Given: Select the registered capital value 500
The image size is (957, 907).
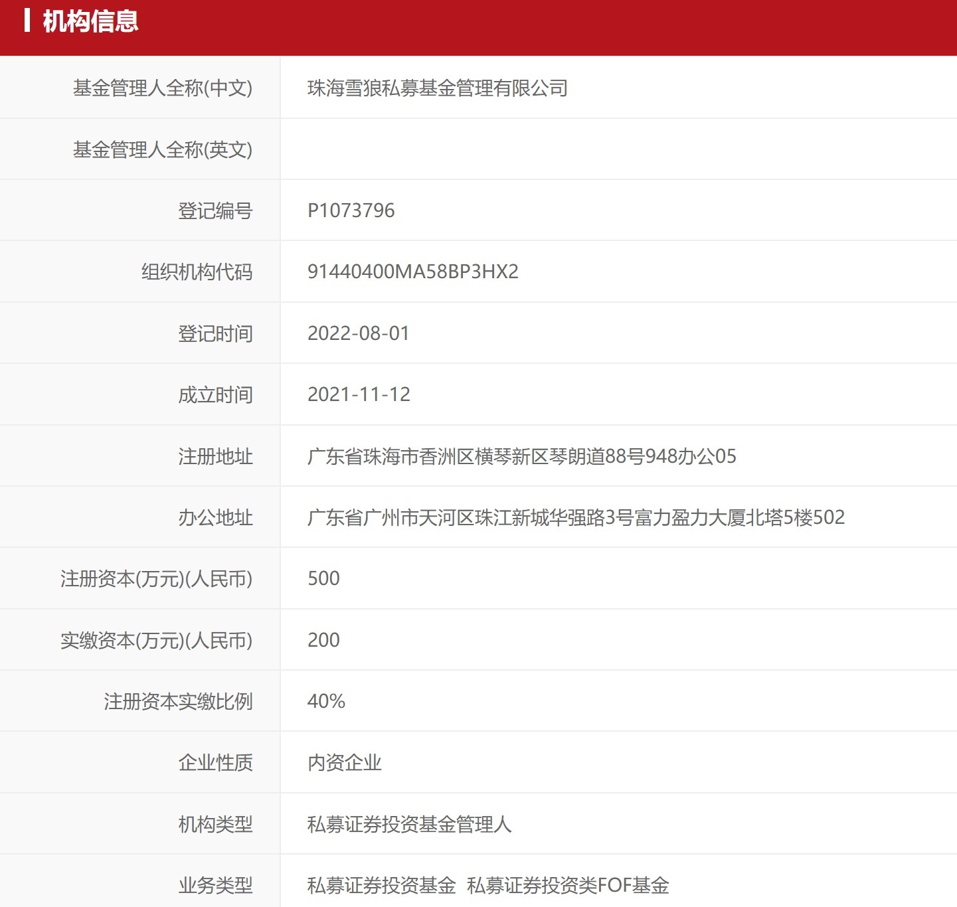Looking at the screenshot, I should click(323, 578).
